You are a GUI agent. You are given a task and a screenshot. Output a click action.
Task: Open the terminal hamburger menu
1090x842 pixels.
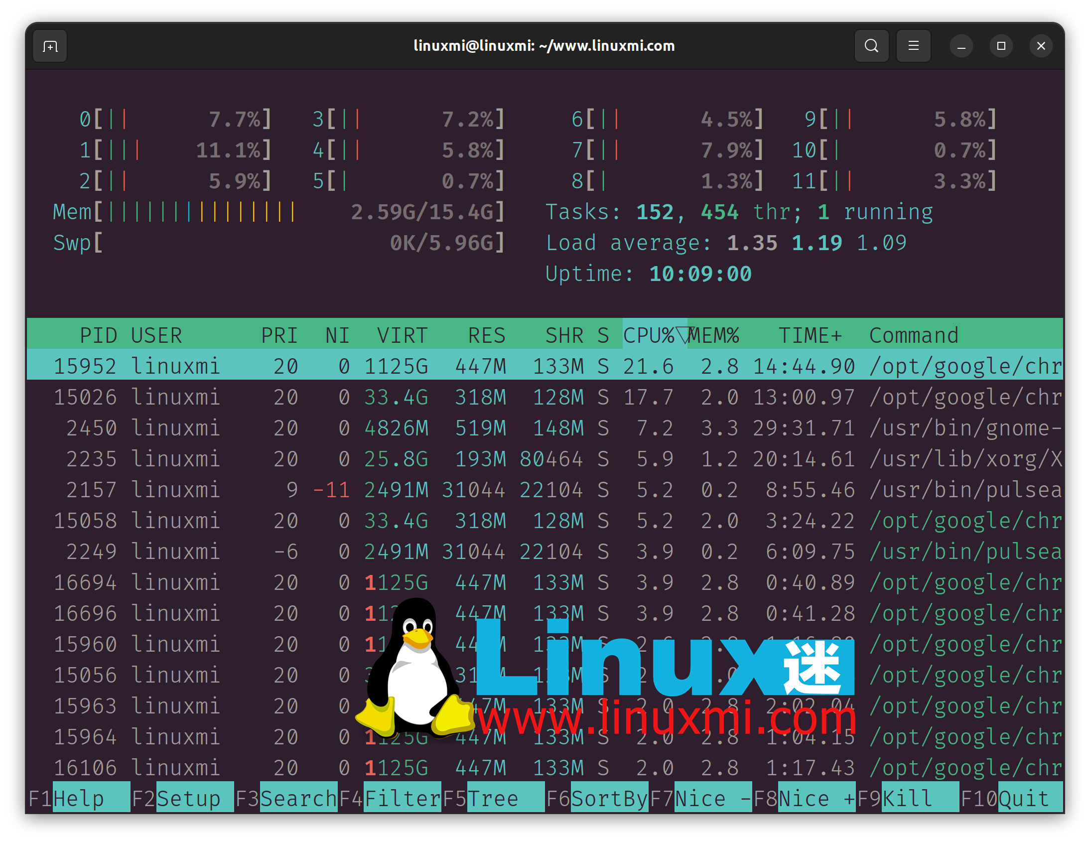913,45
